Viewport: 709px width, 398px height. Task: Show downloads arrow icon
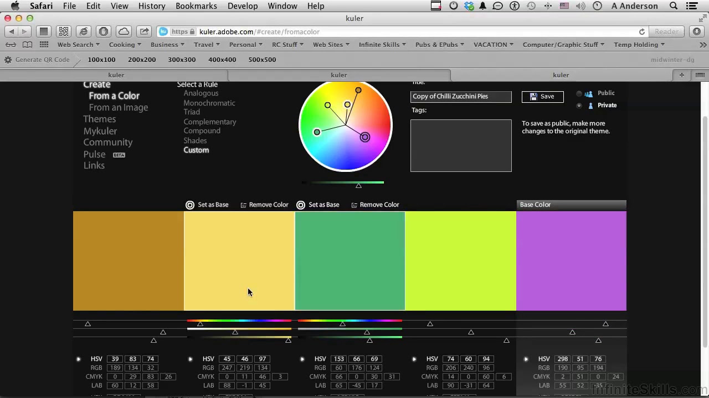tap(697, 32)
